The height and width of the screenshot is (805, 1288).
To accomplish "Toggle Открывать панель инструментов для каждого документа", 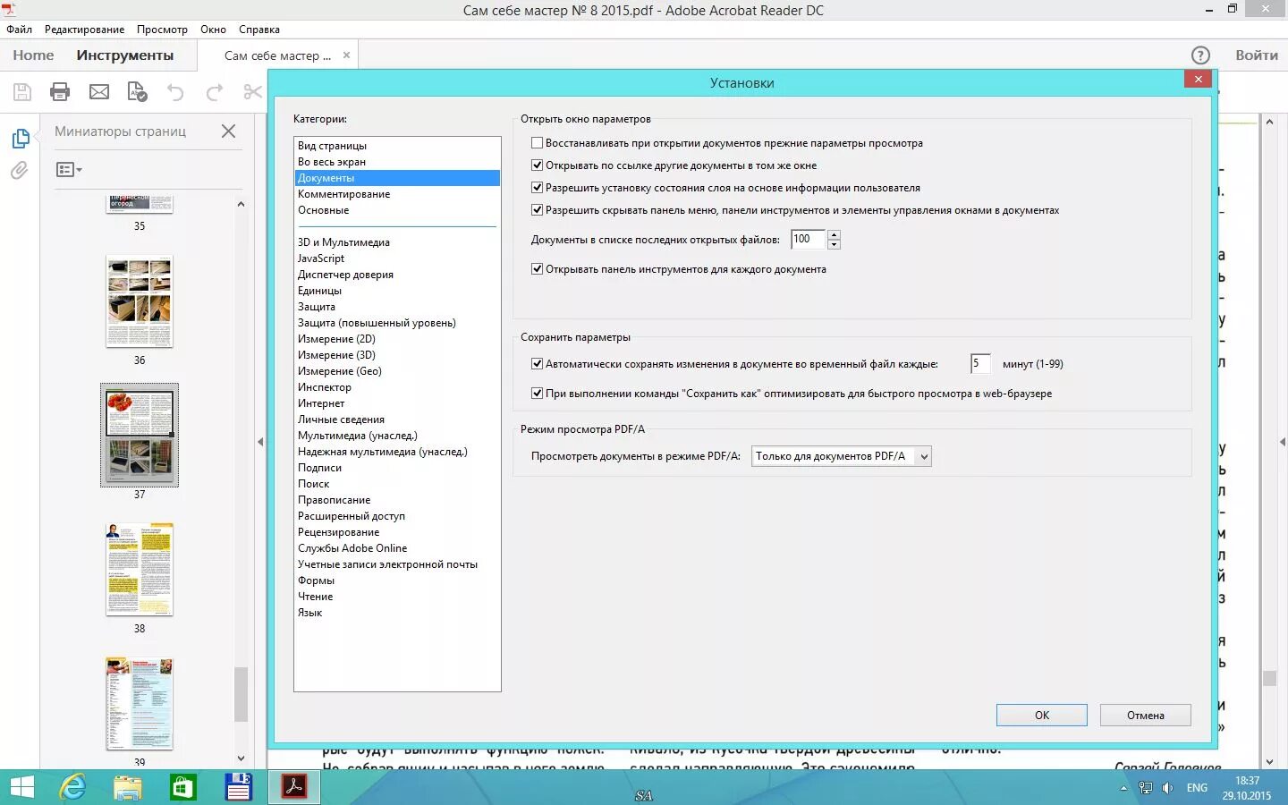I will click(x=538, y=269).
